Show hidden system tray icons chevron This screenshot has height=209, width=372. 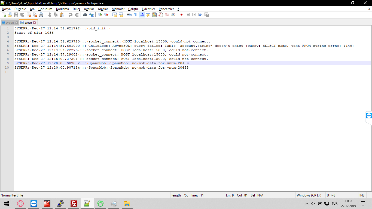point(307,204)
